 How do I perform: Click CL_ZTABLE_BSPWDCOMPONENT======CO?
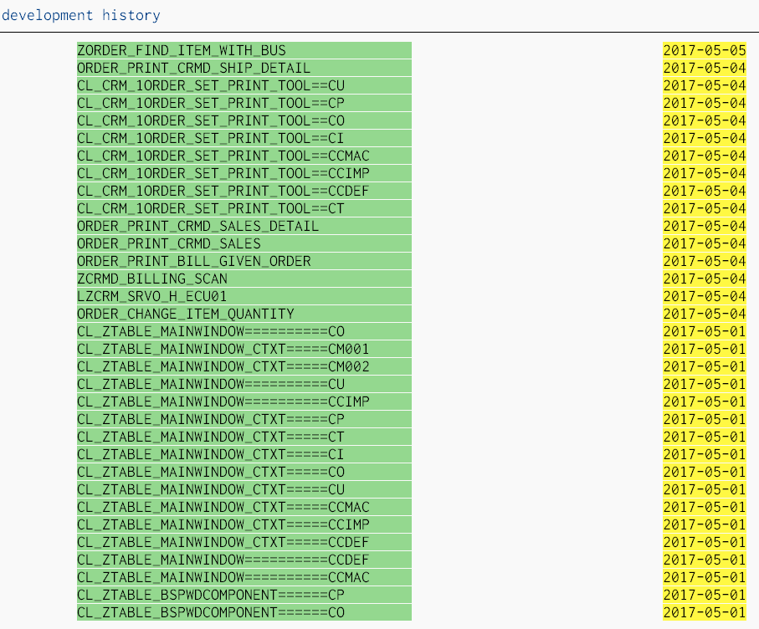244,612
